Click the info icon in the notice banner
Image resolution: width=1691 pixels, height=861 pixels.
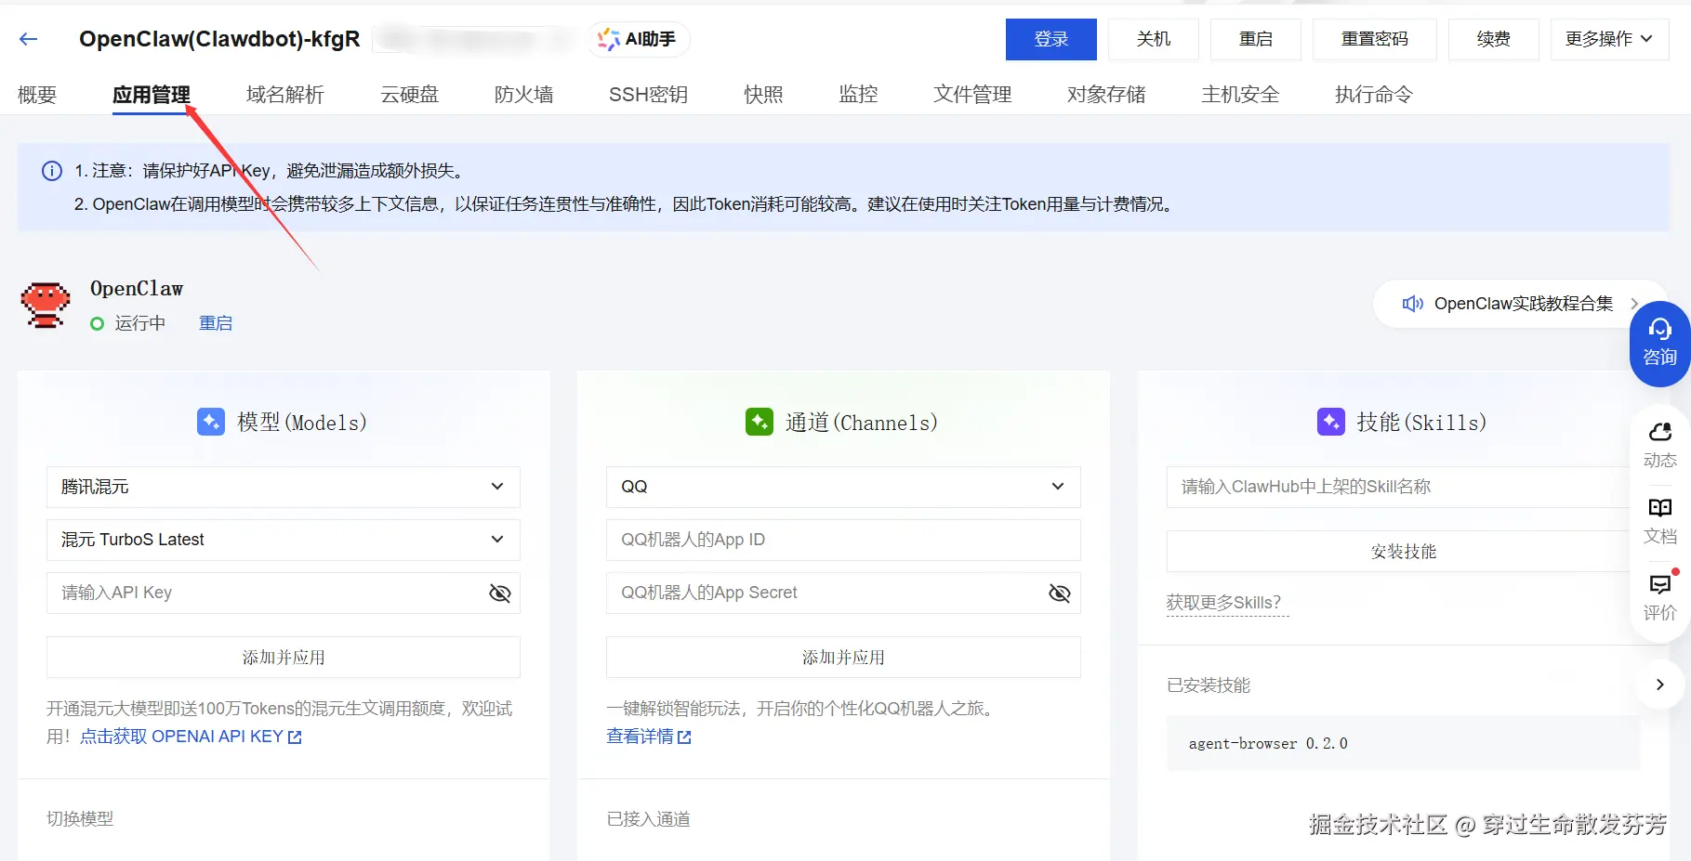click(52, 171)
